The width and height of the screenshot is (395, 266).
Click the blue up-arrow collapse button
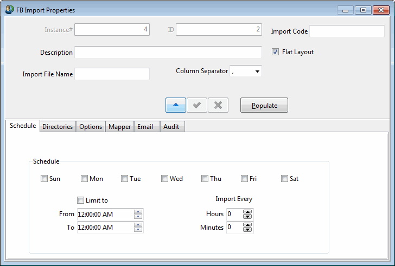(x=176, y=105)
